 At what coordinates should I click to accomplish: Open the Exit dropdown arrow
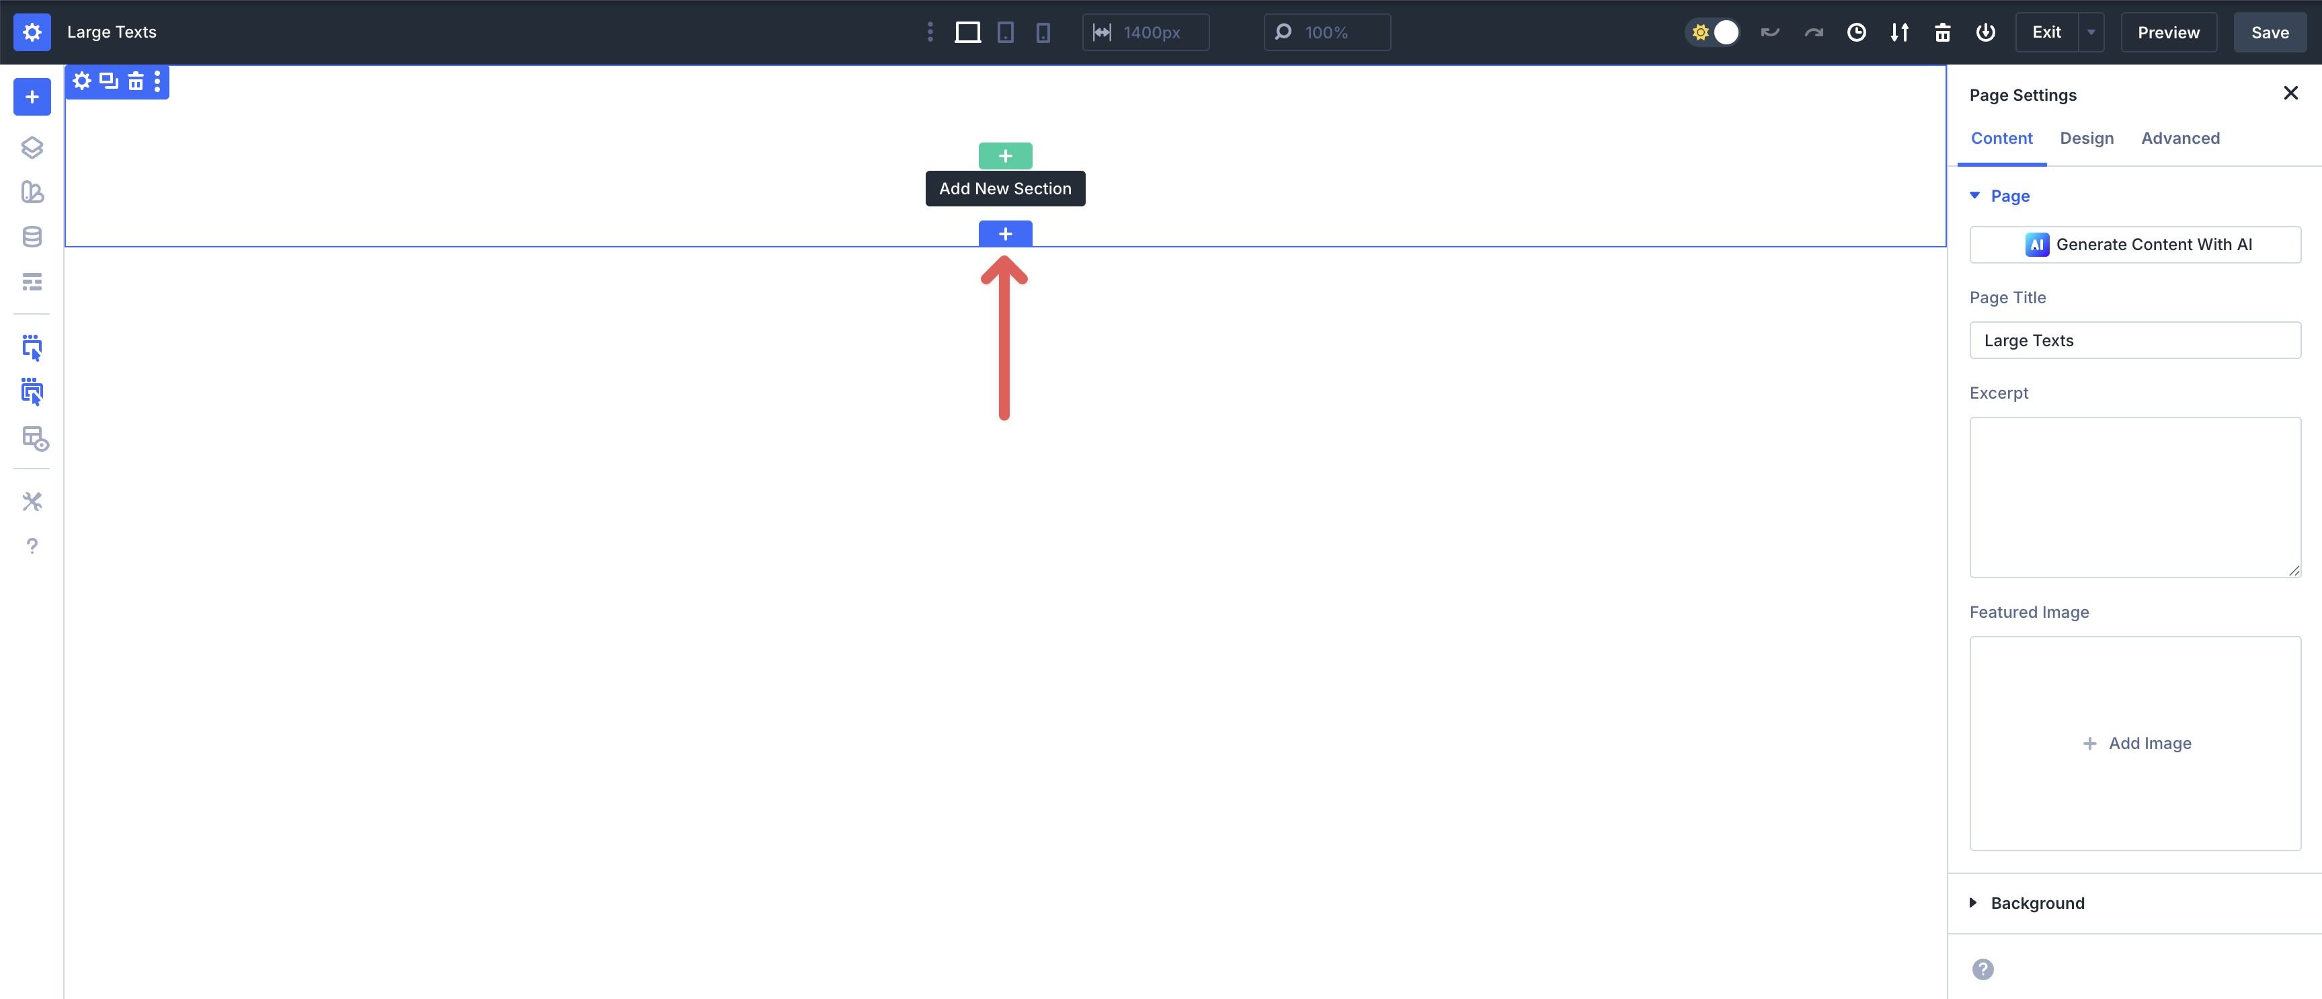coord(2092,32)
